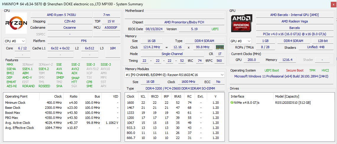Open the CPU #0 selector dropdown
Image resolution: width=337 pixels, height=144 pixels.
15,41
